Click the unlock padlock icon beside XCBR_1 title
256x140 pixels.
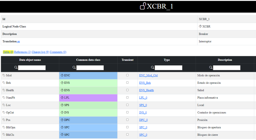coord(143,6)
